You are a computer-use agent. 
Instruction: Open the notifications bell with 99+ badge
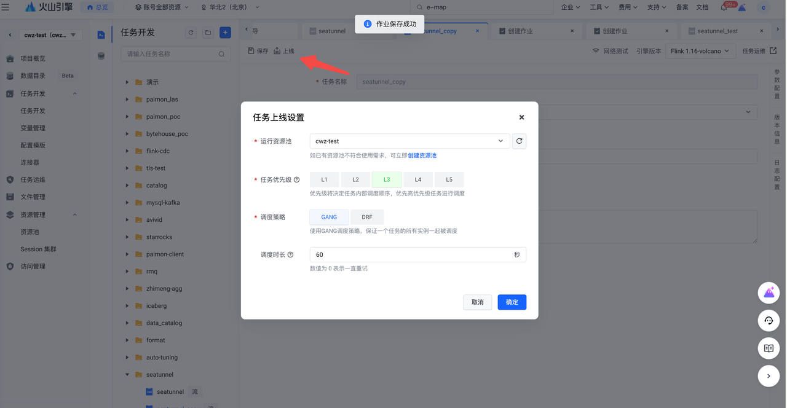(x=724, y=7)
